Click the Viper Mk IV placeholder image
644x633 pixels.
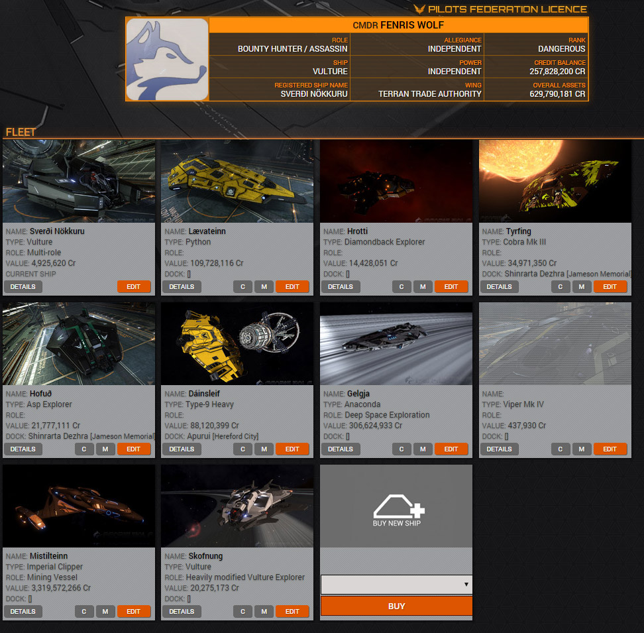555,344
